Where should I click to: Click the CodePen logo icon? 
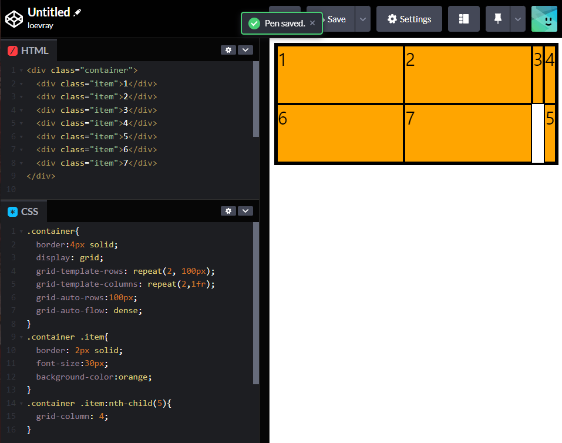14,19
